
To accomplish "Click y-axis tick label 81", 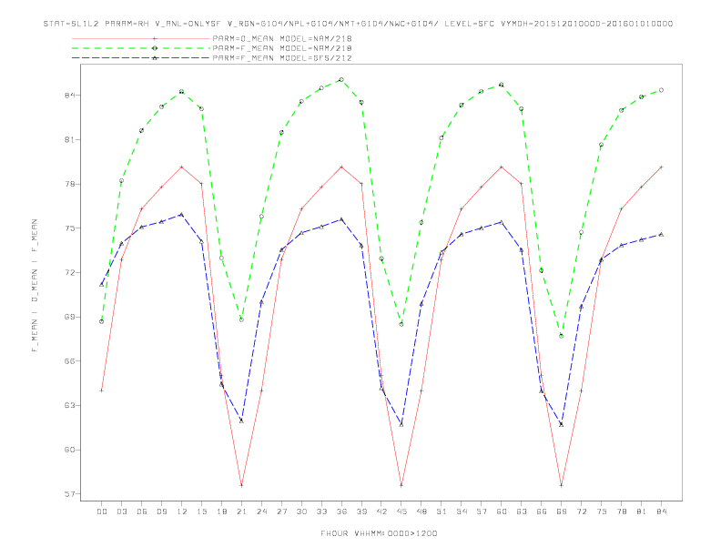I will 70,140.
